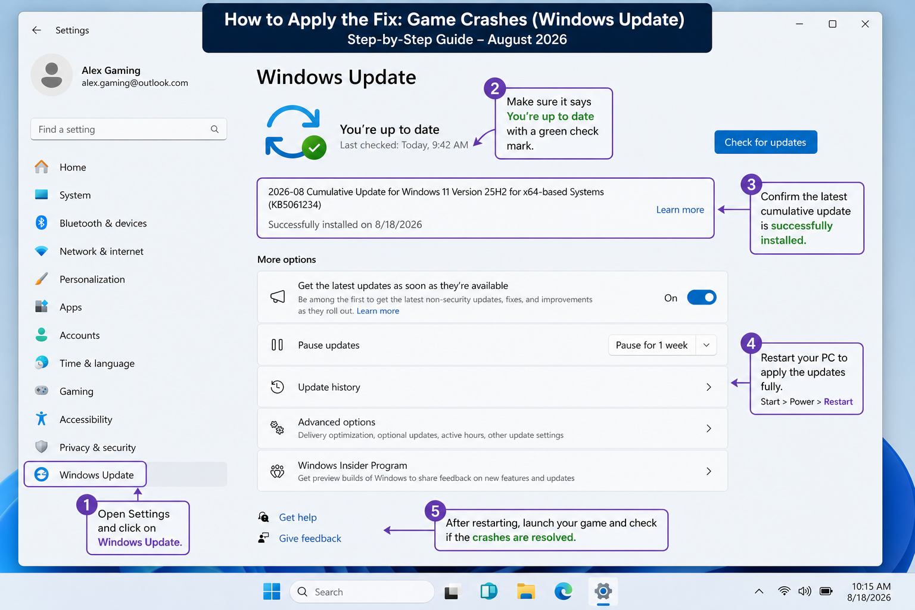Expand Advanced options chevron
The width and height of the screenshot is (915, 610).
[x=709, y=429]
